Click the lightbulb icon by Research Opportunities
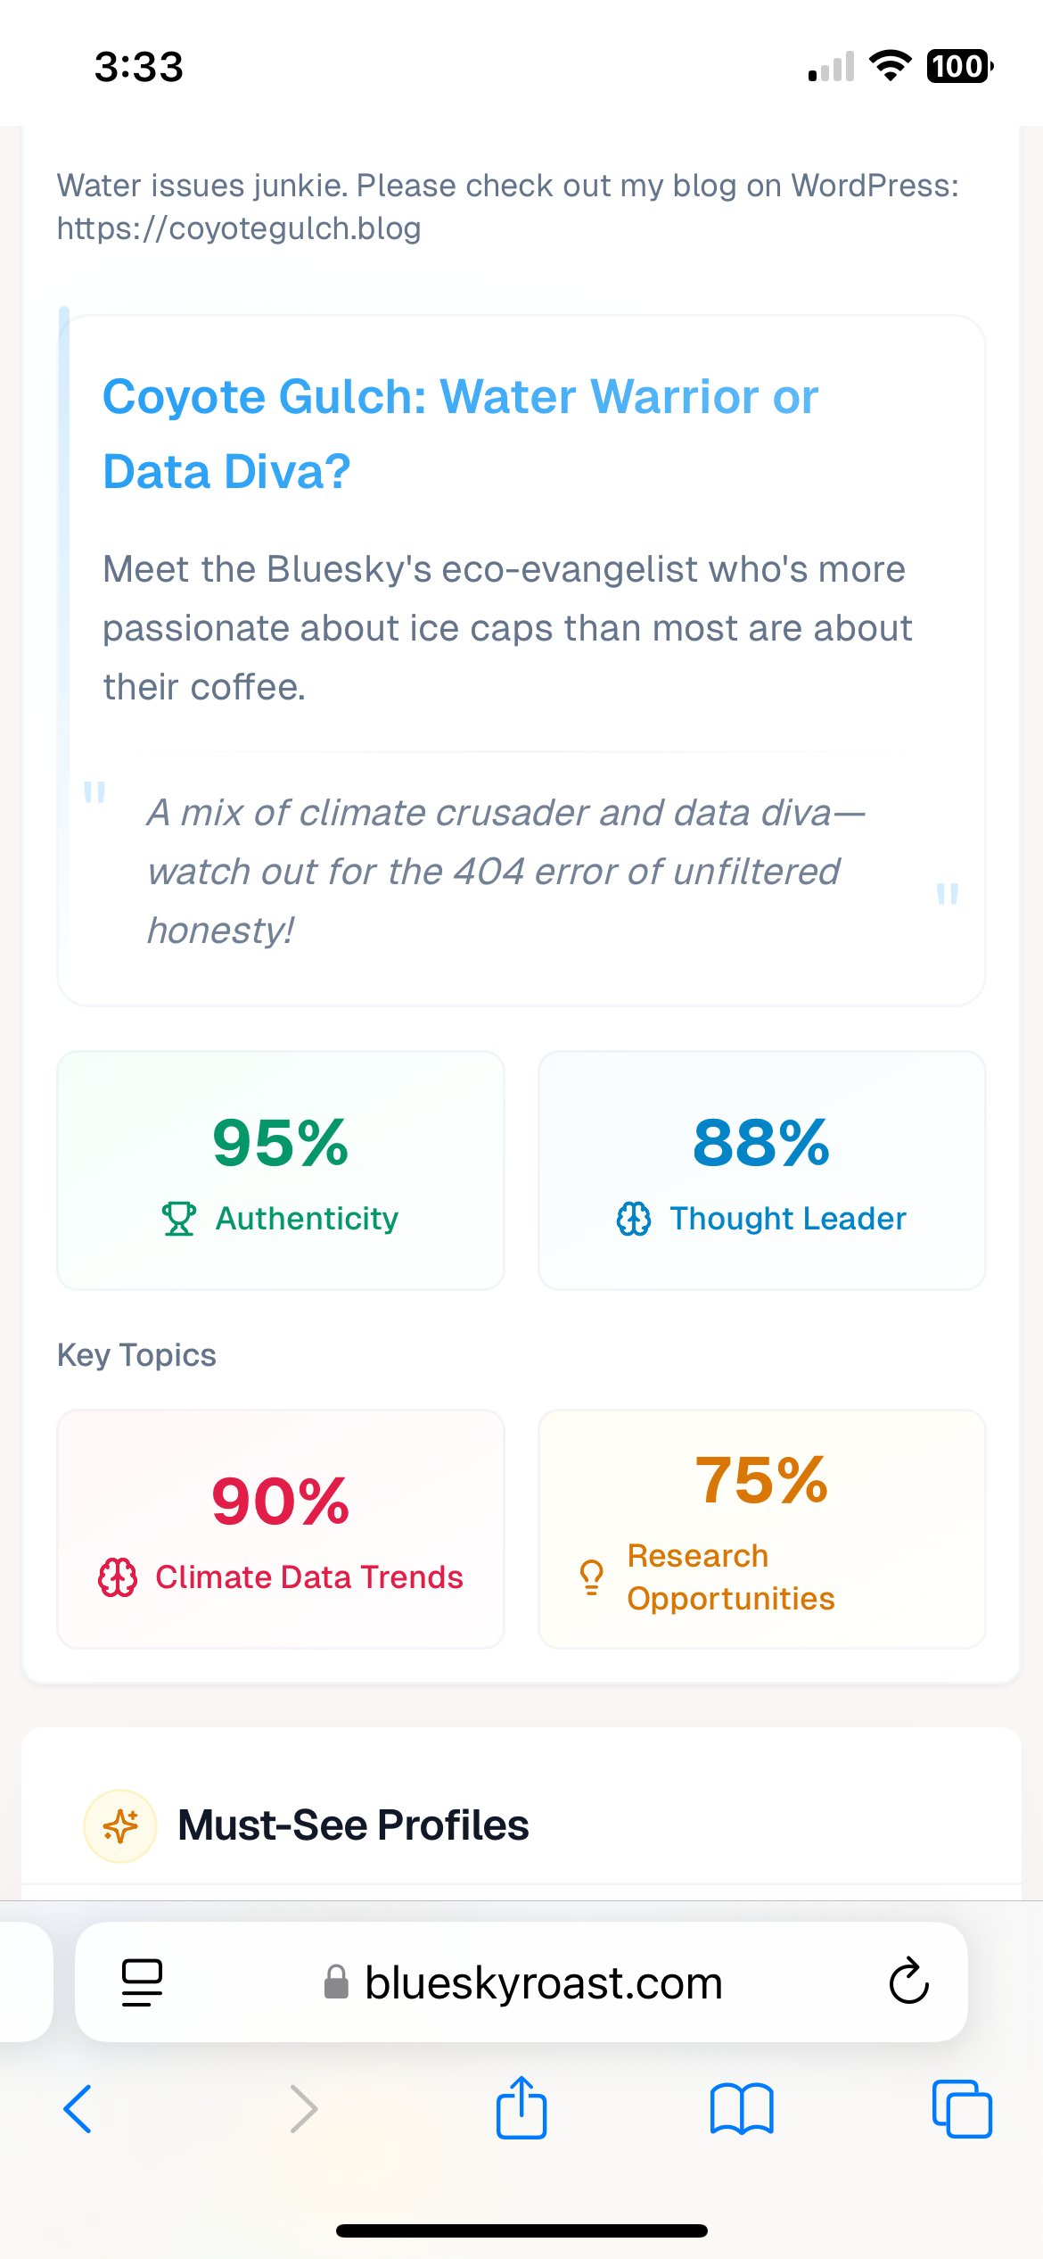This screenshot has width=1043, height=2259. (x=591, y=1577)
